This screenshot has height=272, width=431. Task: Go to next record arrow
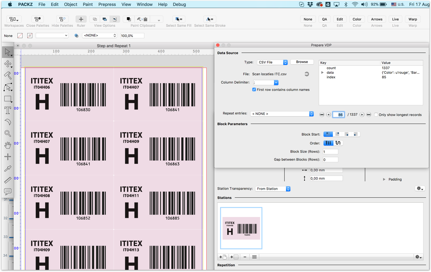pyautogui.click(x=362, y=115)
